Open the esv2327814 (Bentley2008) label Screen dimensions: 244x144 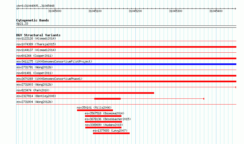pyautogui.click(x=36, y=96)
